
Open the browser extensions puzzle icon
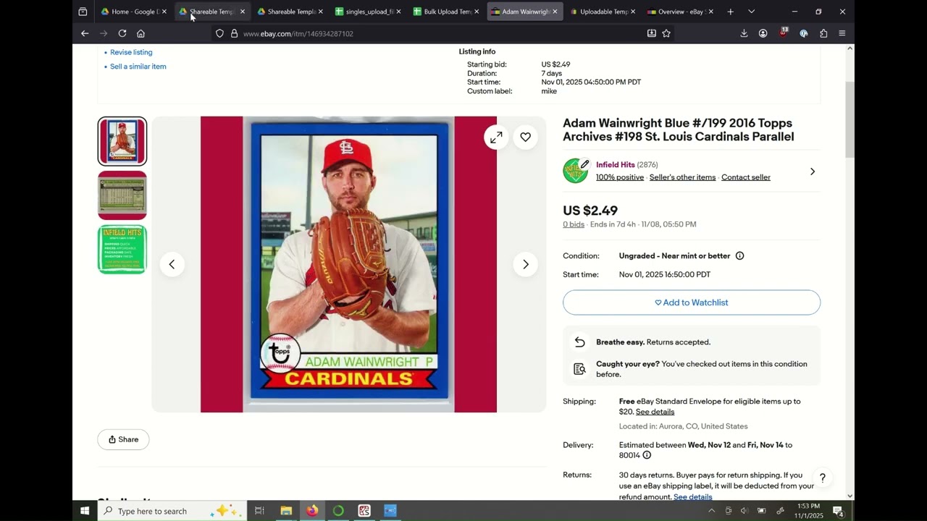click(823, 33)
